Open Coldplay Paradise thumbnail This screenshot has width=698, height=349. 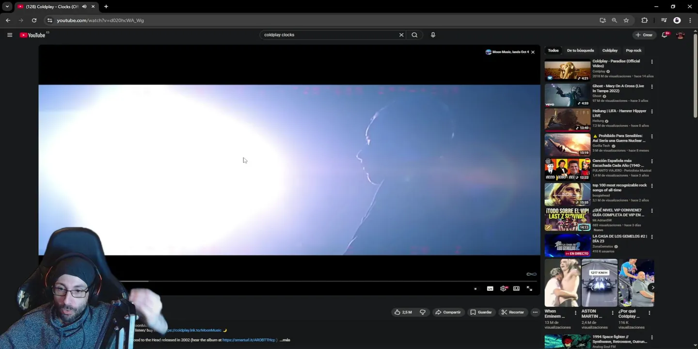[x=567, y=70]
